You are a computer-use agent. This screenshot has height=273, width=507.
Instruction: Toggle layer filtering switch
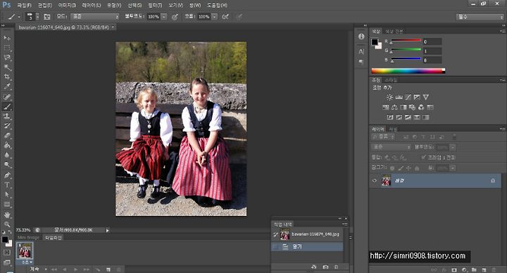point(454,137)
